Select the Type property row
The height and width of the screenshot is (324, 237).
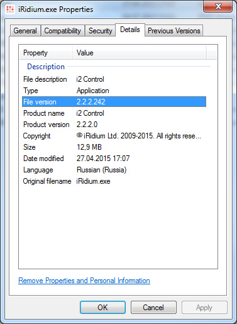click(114, 91)
